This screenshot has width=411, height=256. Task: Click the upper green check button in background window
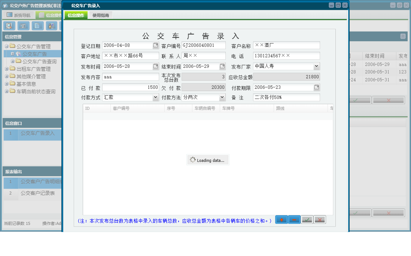360,100
